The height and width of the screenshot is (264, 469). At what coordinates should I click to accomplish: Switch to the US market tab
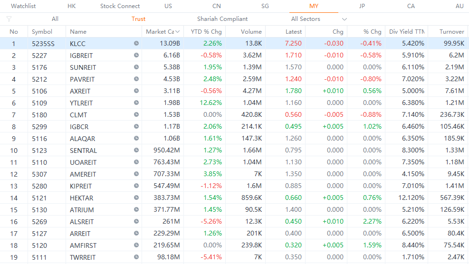pos(168,6)
